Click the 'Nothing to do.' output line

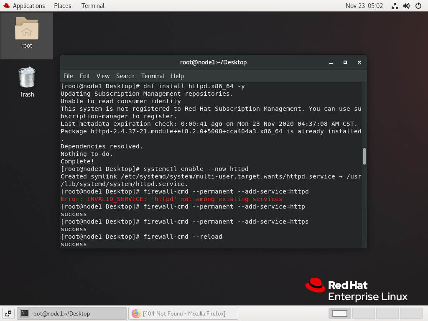tap(87, 154)
